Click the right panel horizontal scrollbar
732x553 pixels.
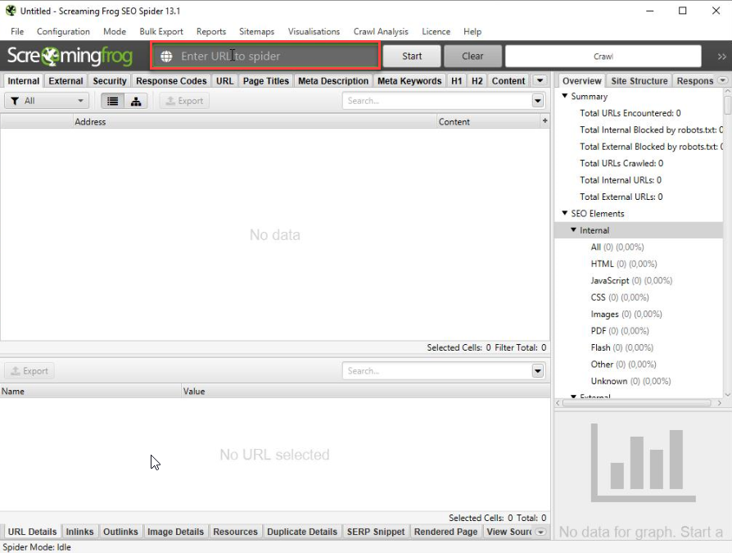pyautogui.click(x=639, y=402)
